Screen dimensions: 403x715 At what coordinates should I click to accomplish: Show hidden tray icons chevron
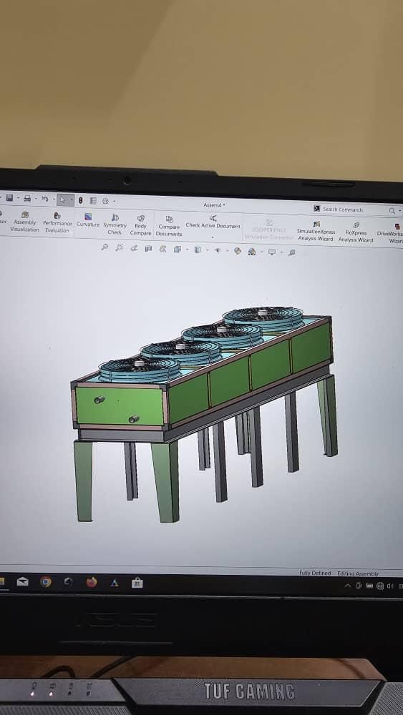(348, 586)
